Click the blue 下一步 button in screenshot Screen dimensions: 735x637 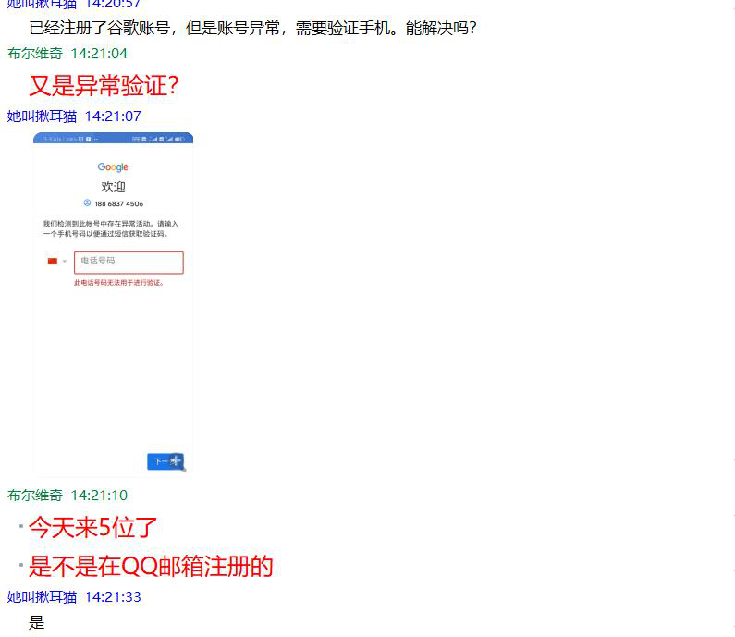click(165, 461)
